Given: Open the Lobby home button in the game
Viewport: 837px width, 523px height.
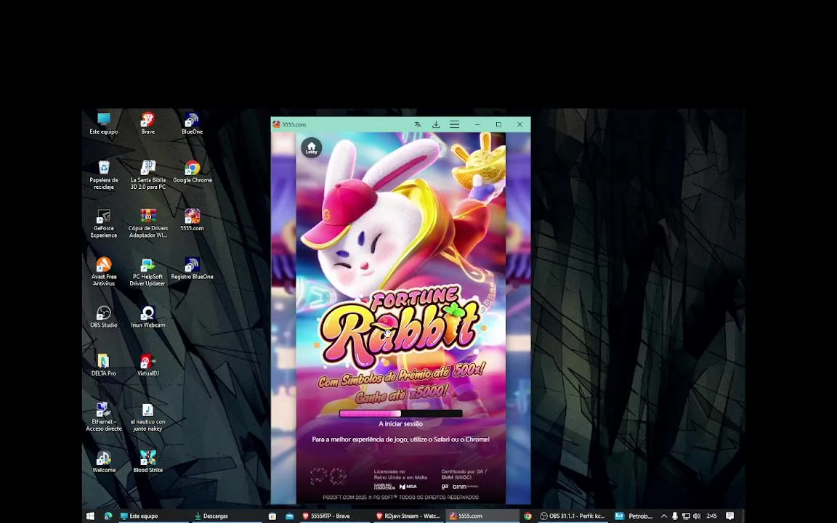Looking at the screenshot, I should click(311, 148).
